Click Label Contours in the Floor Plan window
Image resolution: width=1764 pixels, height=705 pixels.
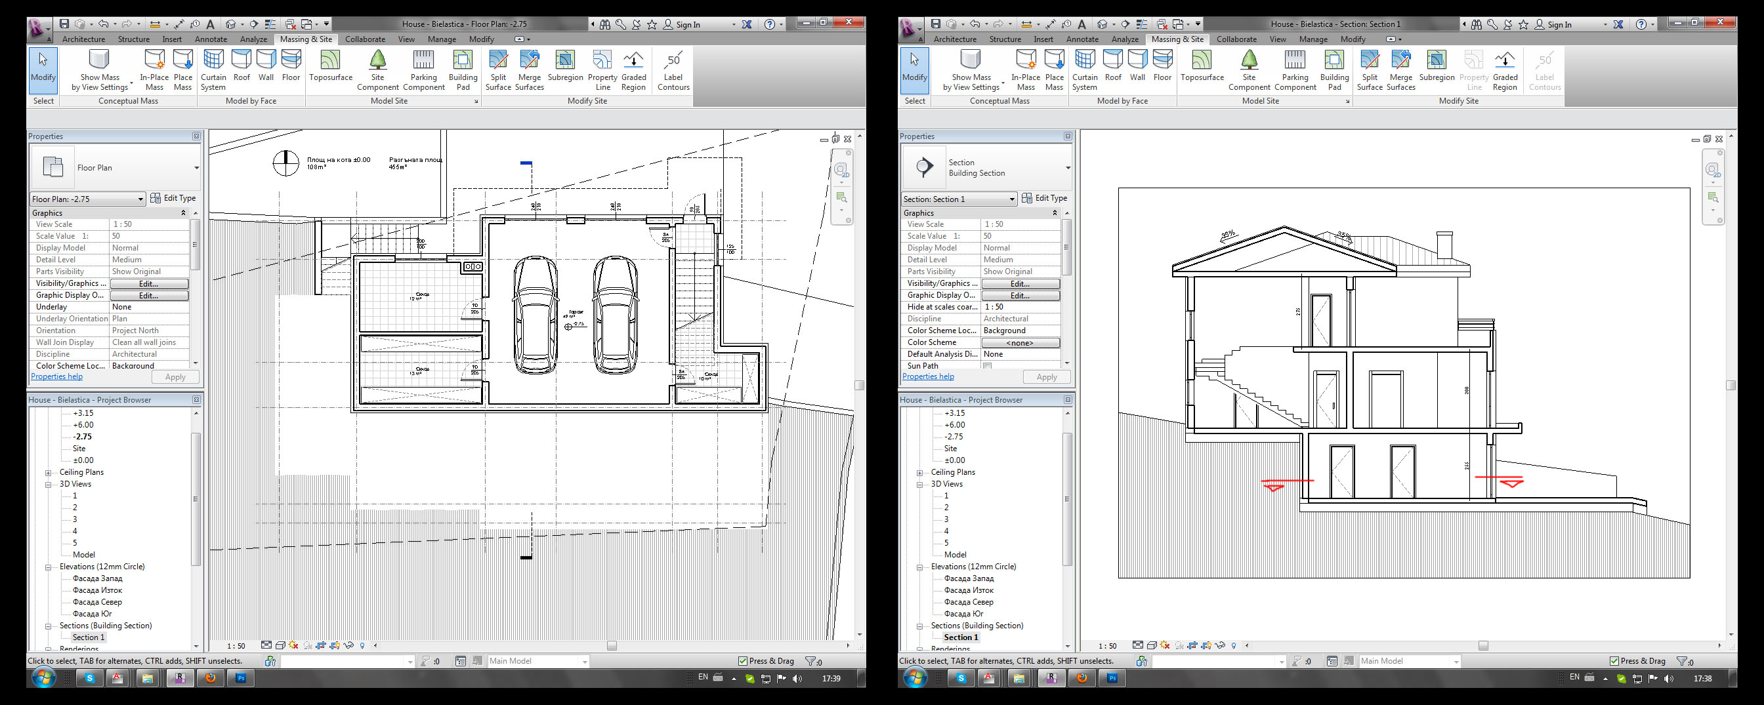pos(673,68)
